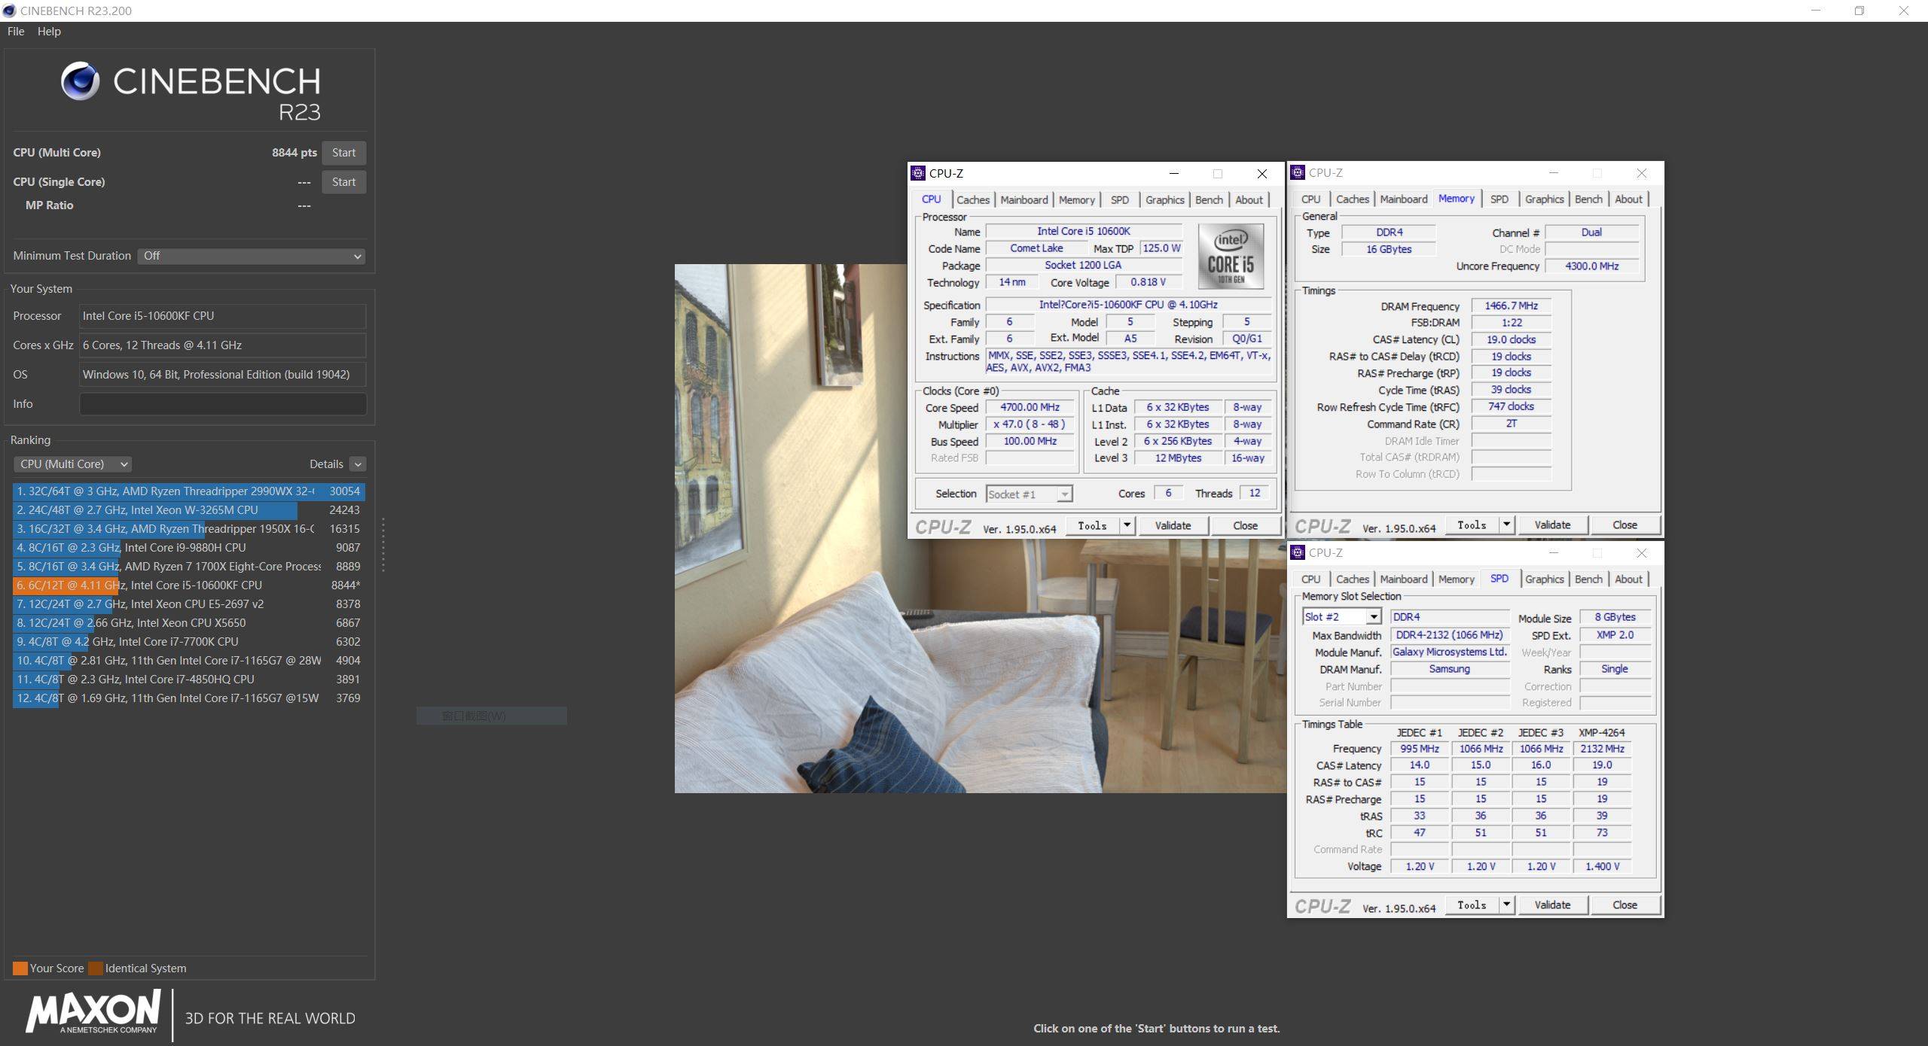Minimize the Cinebench main window
Image resolution: width=1928 pixels, height=1046 pixels.
1817,11
